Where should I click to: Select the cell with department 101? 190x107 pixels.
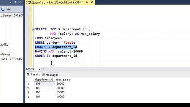(x=45, y=84)
